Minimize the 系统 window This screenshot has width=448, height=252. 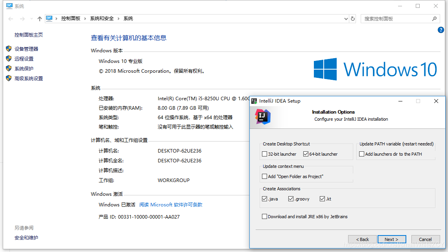pos(400,6)
